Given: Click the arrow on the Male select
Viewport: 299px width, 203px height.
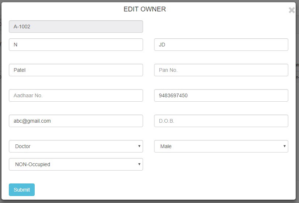Looking at the screenshot, I should point(284,146).
